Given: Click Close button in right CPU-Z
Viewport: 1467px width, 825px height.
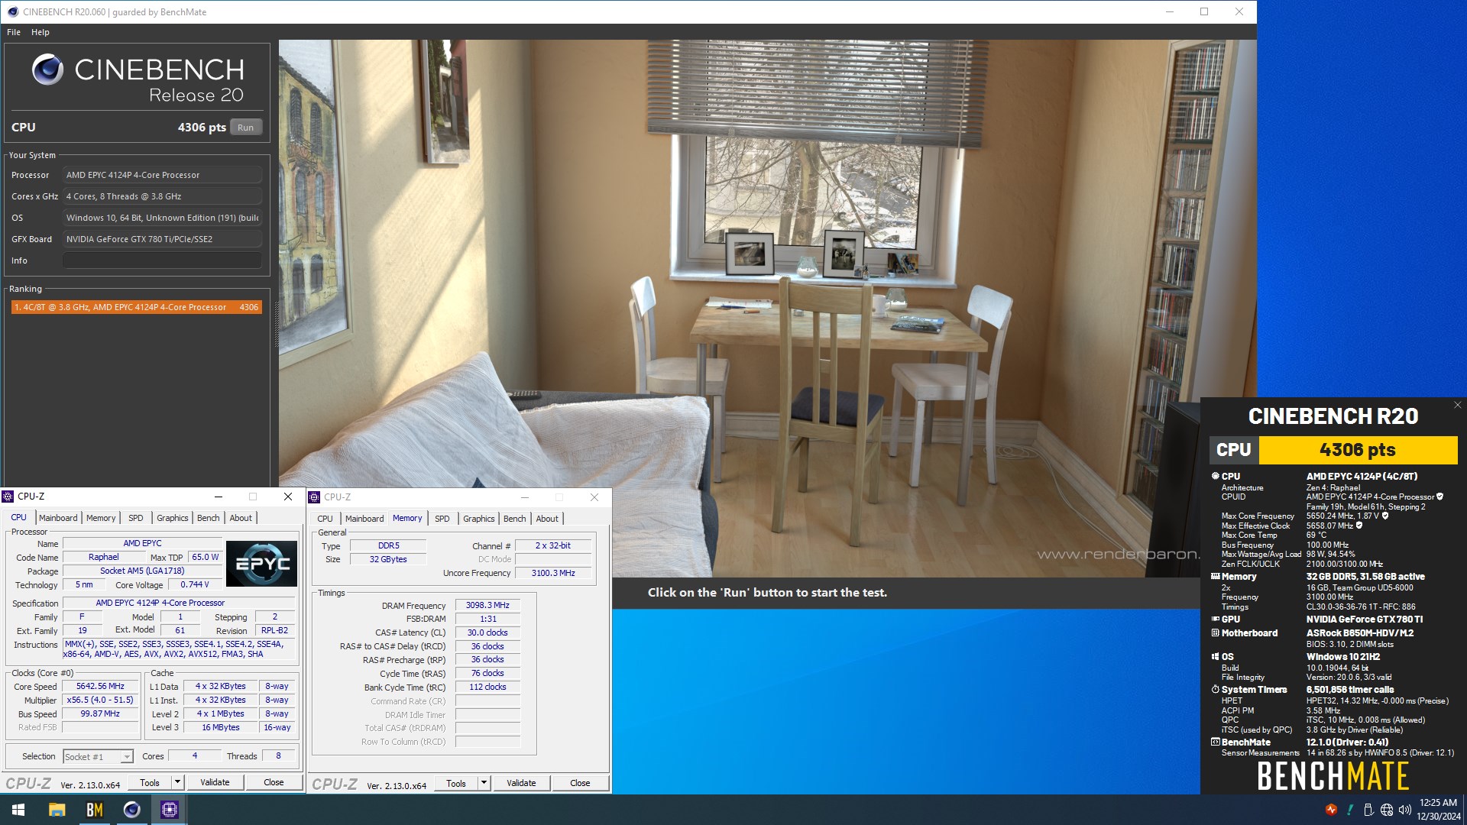Looking at the screenshot, I should tap(580, 783).
